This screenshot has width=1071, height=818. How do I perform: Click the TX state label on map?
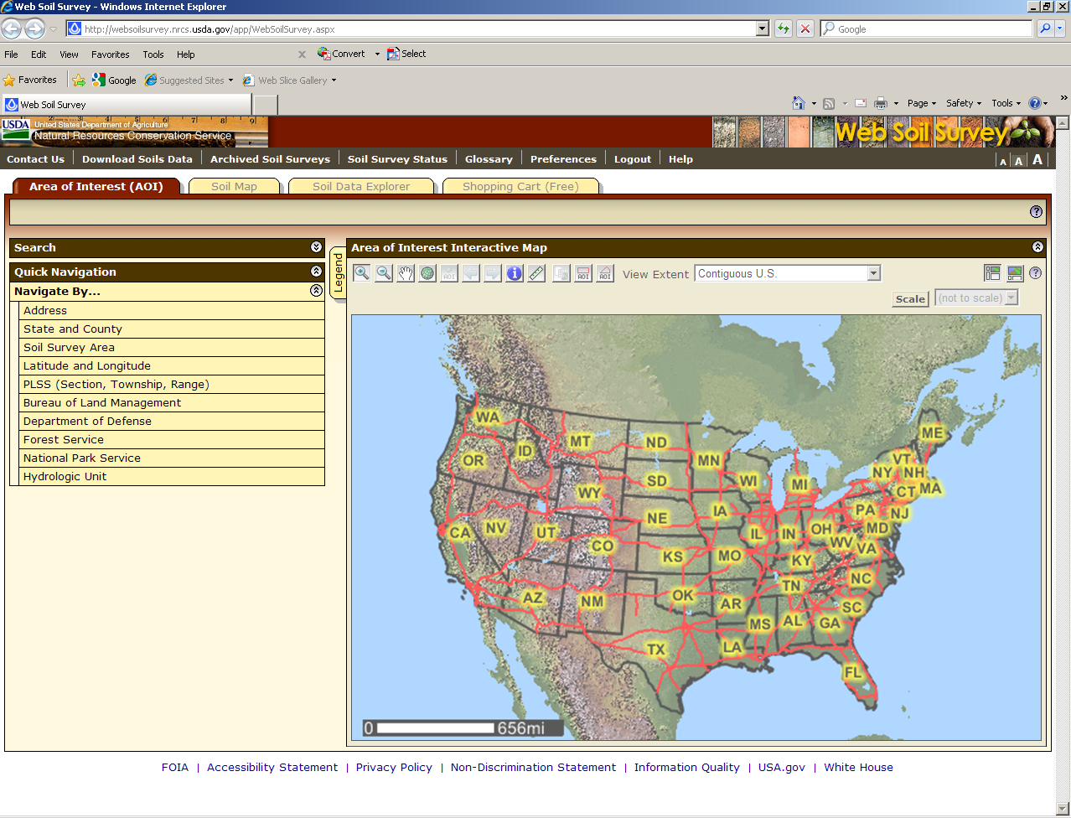coord(656,650)
